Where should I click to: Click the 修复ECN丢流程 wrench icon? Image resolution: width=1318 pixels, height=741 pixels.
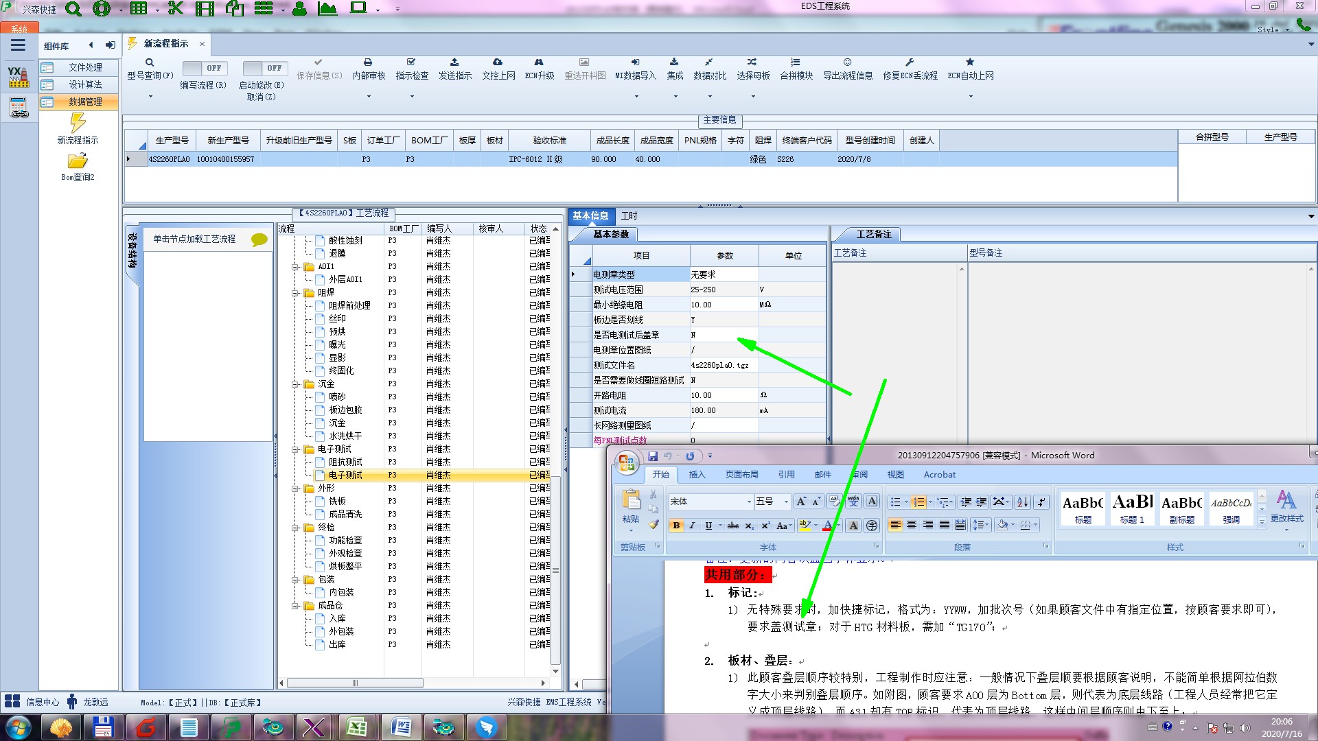[x=910, y=62]
